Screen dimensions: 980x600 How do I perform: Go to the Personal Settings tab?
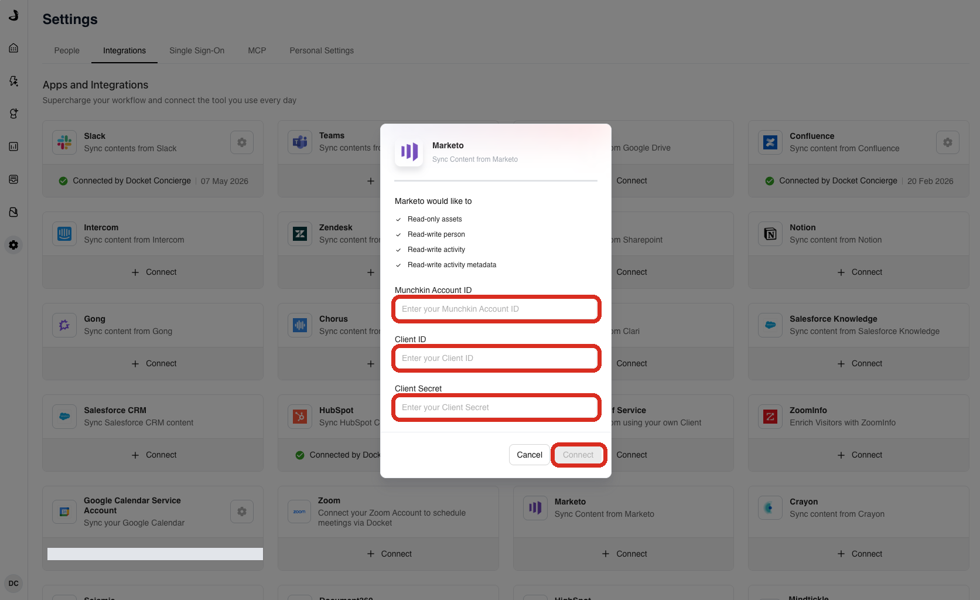tap(322, 50)
